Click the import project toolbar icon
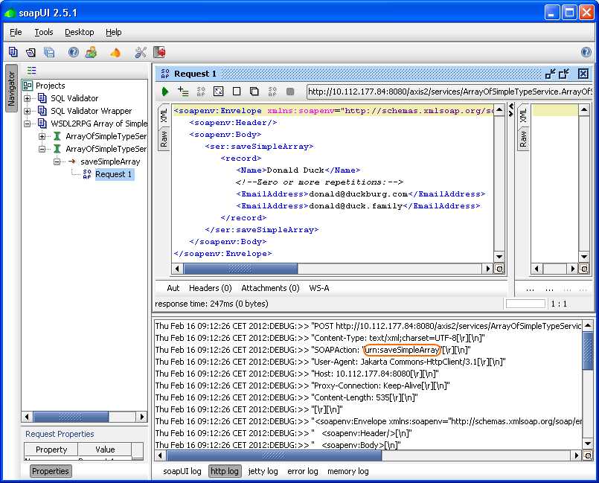This screenshot has height=483, width=599. click(x=31, y=52)
